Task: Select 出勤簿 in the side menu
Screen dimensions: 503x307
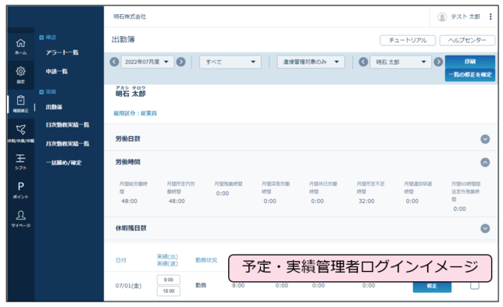Action: coord(54,107)
